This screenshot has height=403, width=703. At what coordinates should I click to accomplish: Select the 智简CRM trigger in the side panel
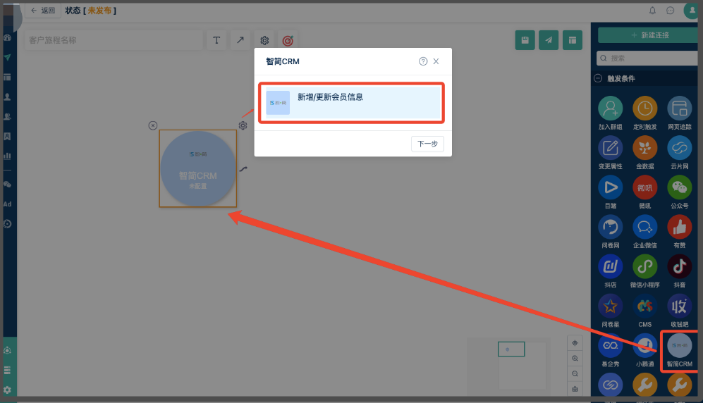coord(679,351)
